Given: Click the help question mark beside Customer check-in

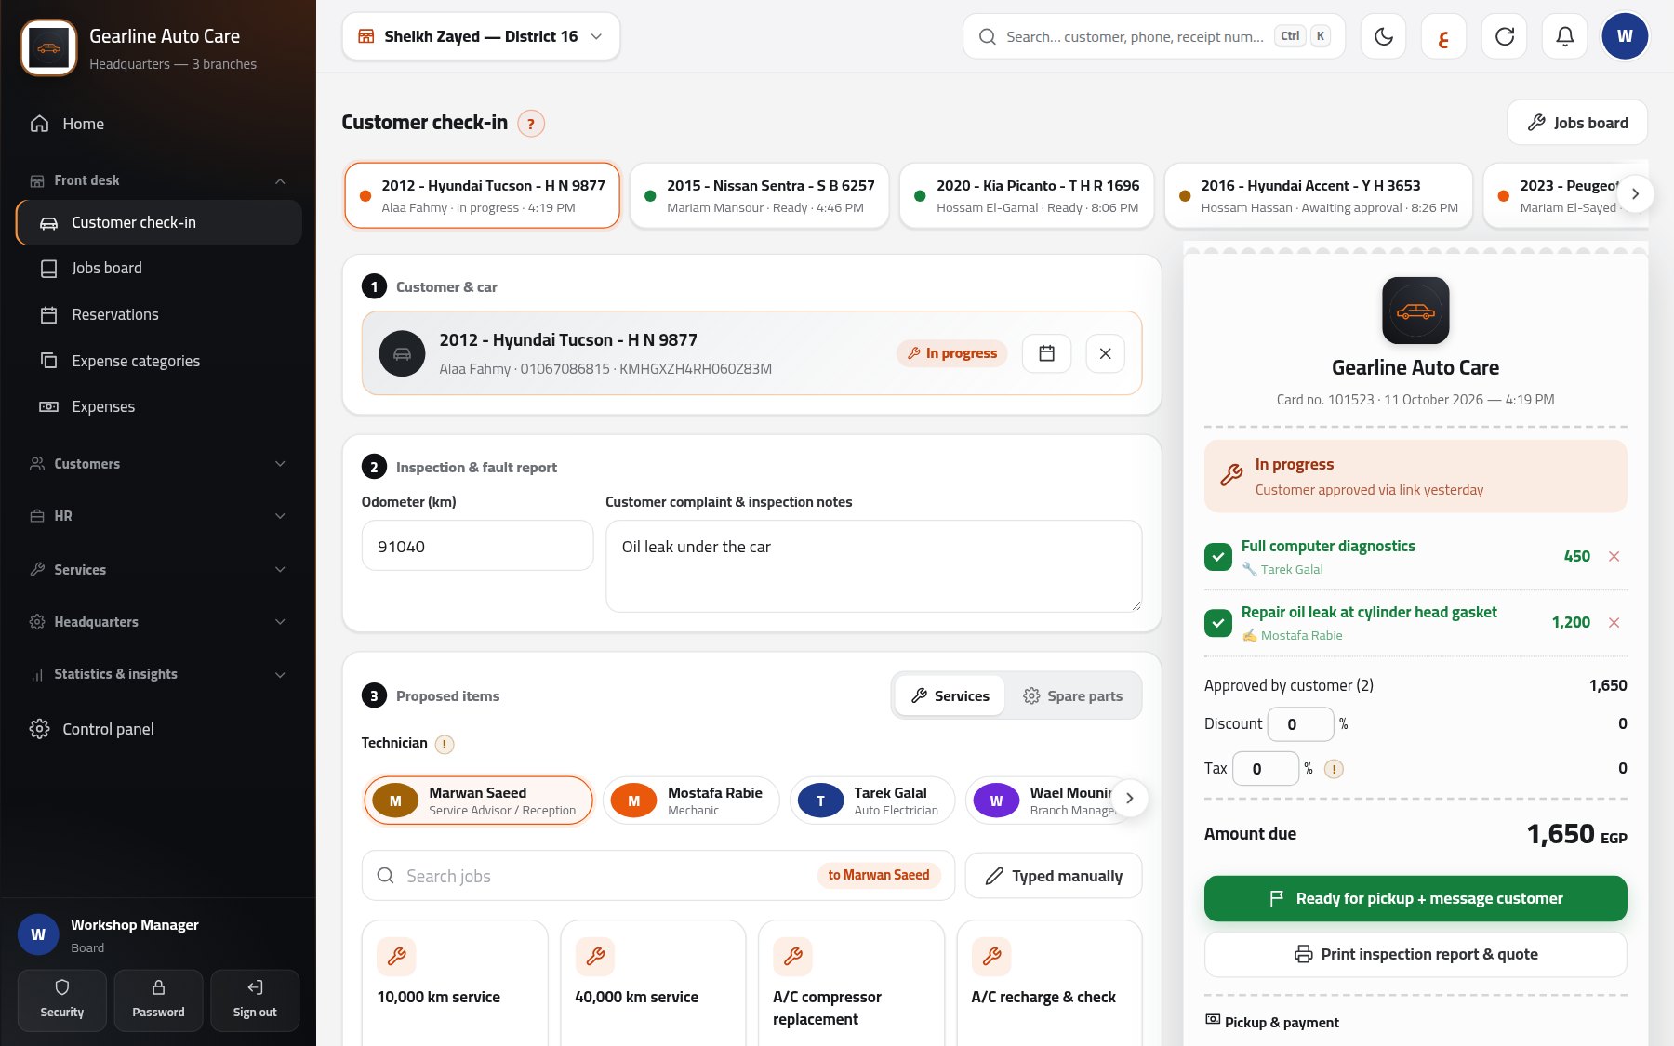Looking at the screenshot, I should (x=531, y=123).
